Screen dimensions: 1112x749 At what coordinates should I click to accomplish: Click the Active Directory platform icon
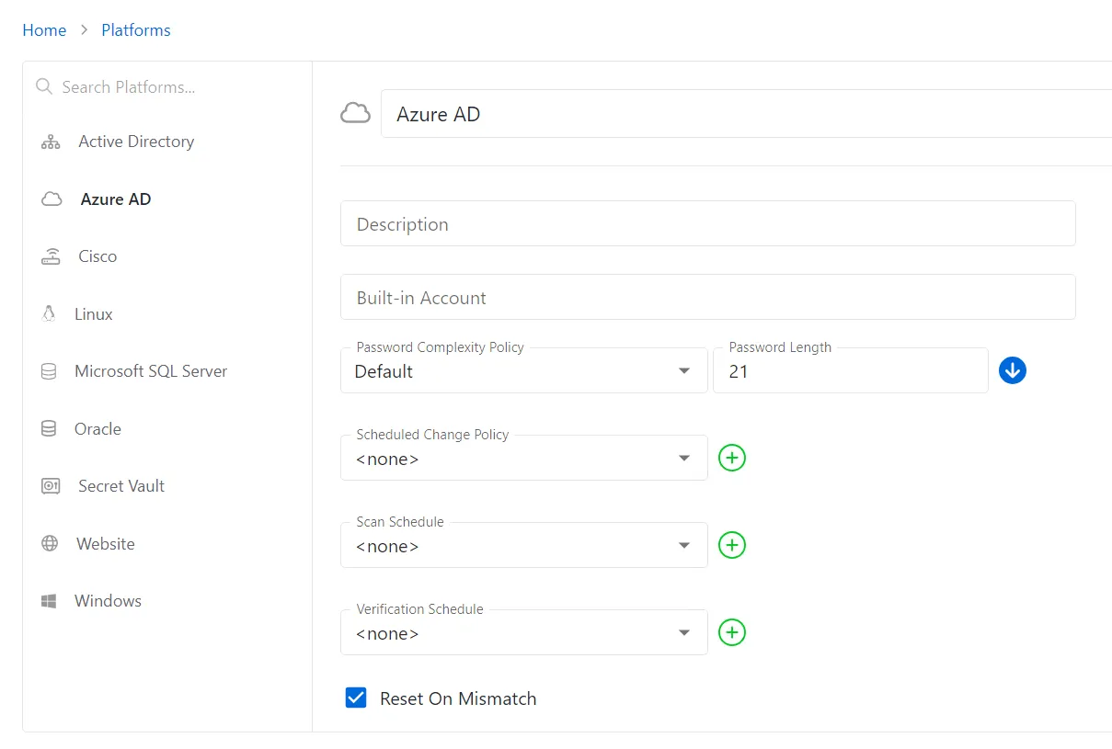[50, 141]
